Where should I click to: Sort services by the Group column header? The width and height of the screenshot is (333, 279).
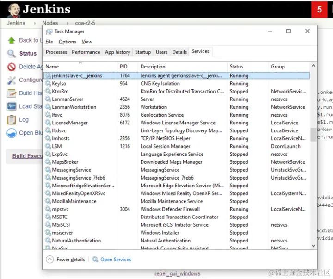click(289, 67)
